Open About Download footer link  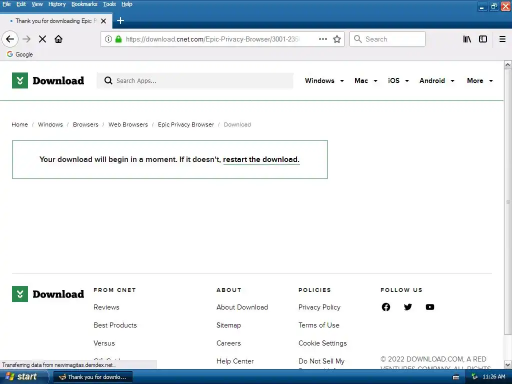tap(242, 307)
